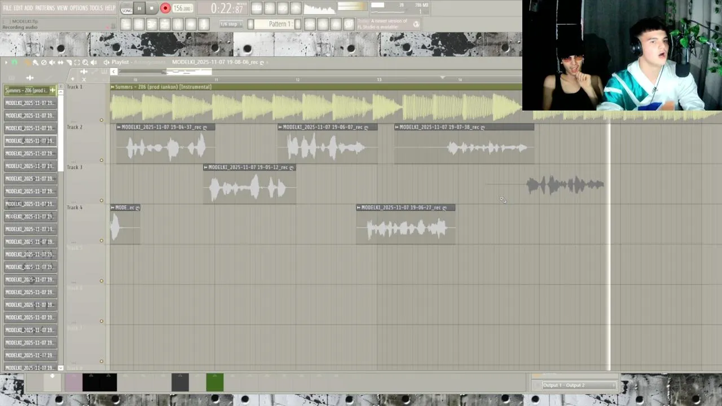Toggle Track 3 mute dot
The image size is (722, 406).
tap(102, 200)
